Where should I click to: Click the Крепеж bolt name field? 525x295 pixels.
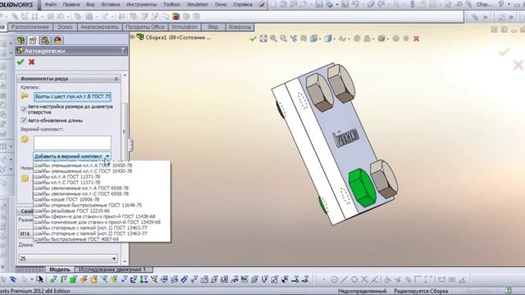72,97
